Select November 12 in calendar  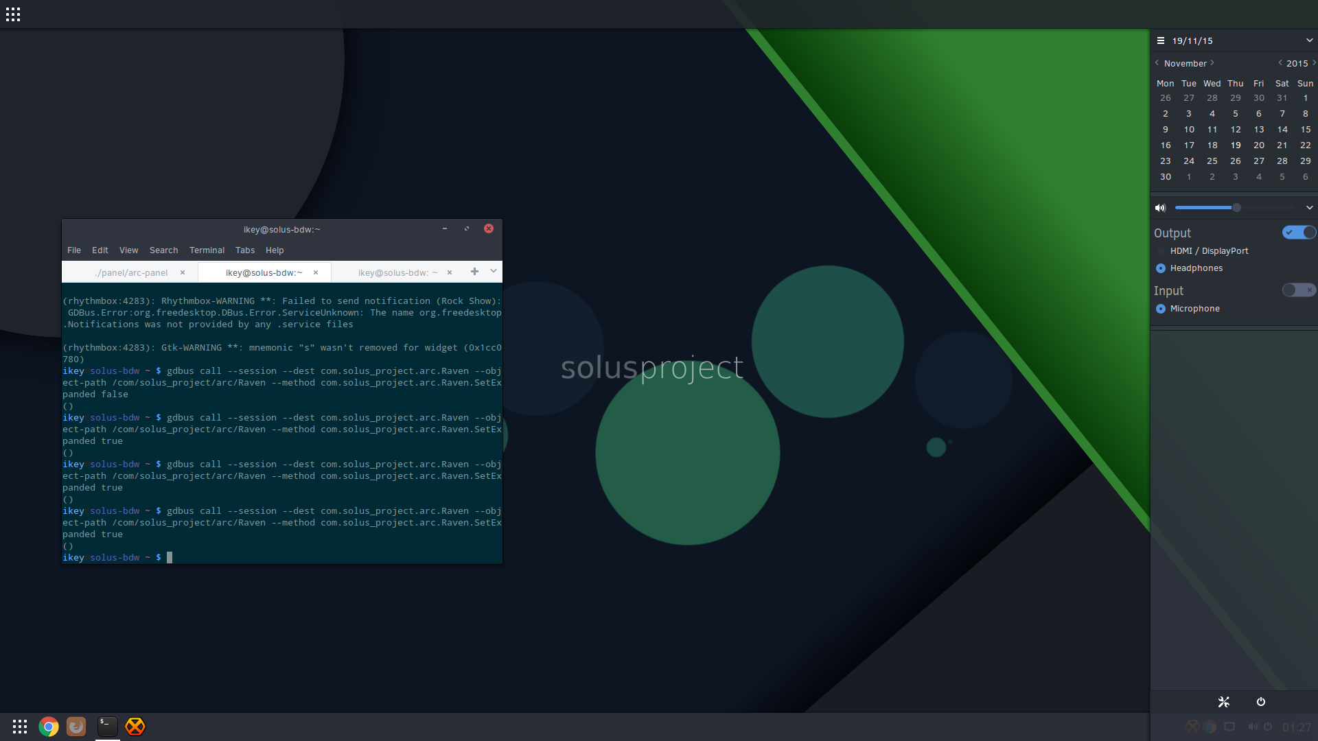point(1236,130)
